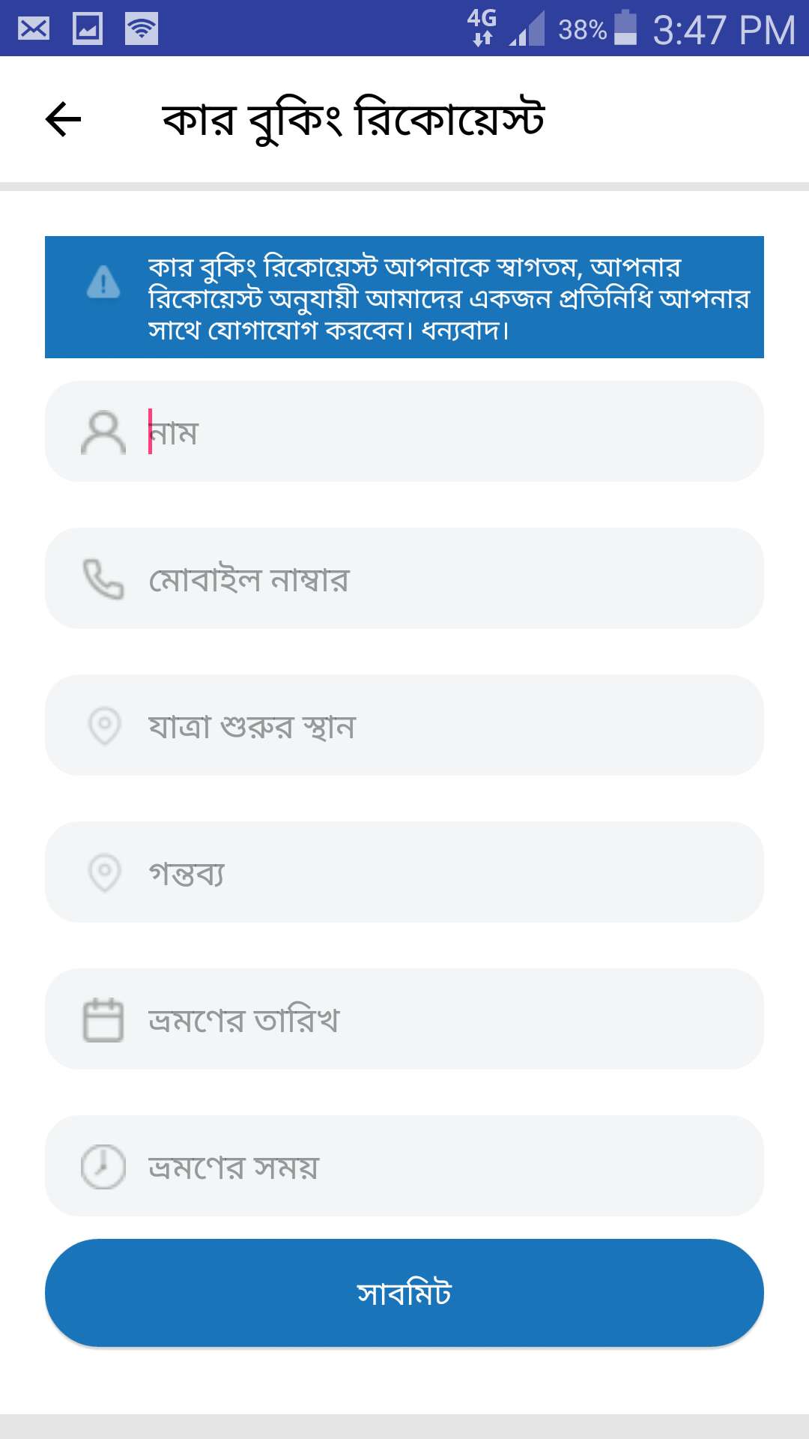Select the মোবাইল নাম্বার input field
The height and width of the screenshot is (1439, 809).
449,579
